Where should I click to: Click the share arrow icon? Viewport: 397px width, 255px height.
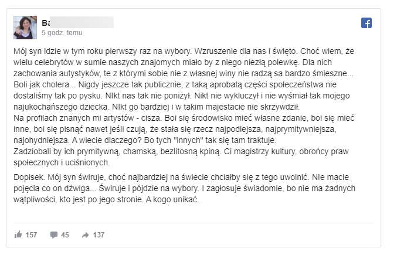(86, 234)
